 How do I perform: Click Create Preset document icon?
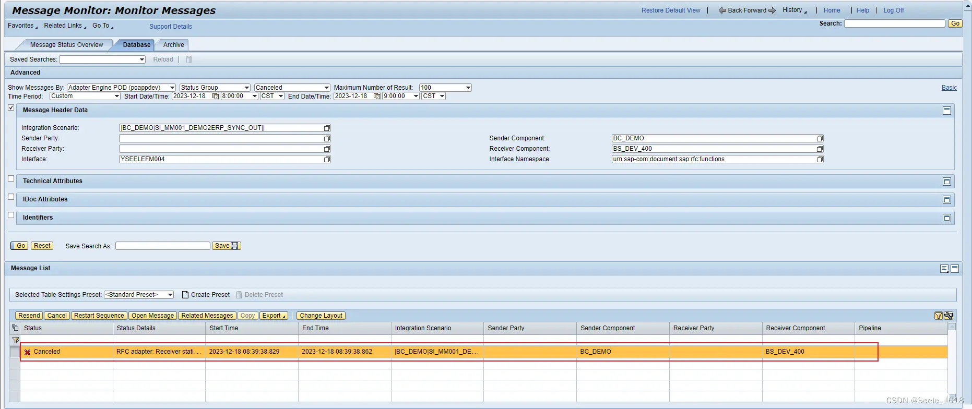point(185,295)
